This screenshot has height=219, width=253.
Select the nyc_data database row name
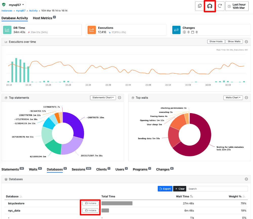click(14, 211)
